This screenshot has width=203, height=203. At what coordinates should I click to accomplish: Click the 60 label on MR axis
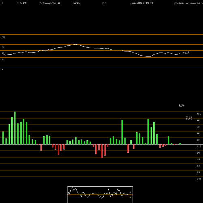(x=198, y=127)
